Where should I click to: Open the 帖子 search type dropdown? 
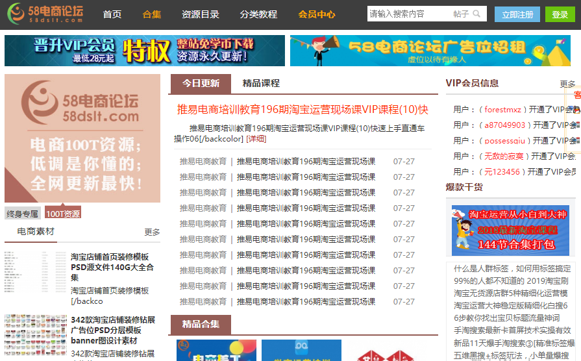(460, 14)
